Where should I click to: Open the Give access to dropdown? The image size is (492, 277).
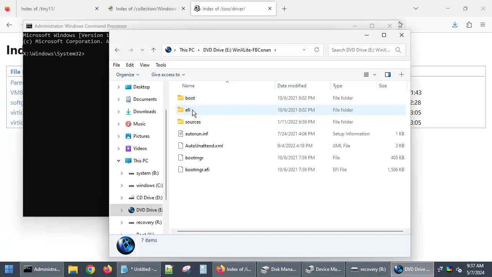[x=168, y=75]
